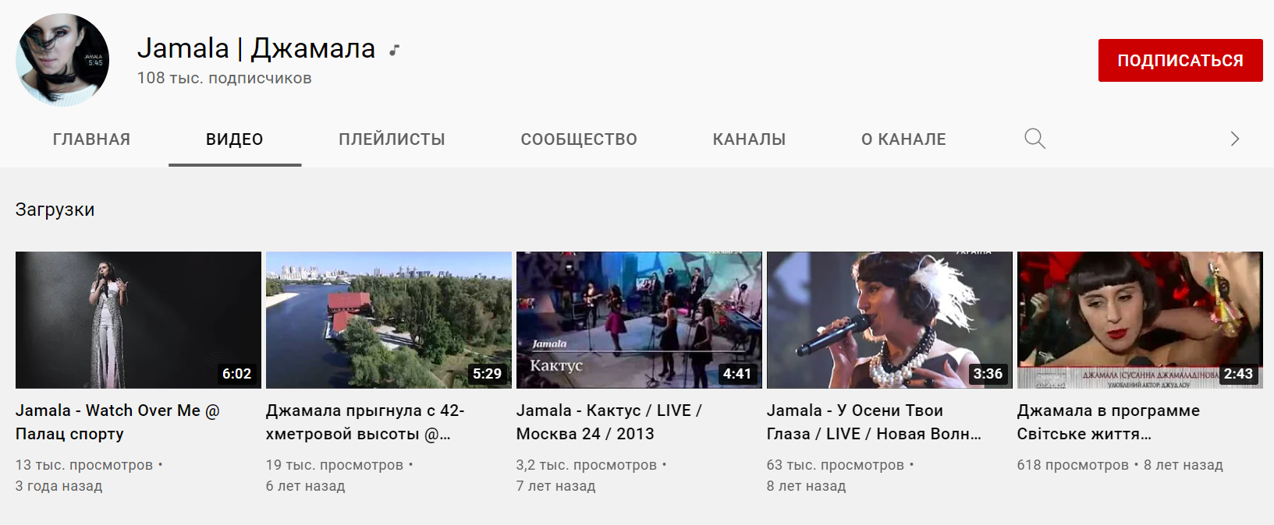Screen dimensions: 1274x525
Task: Click the music note badge beside channel name
Action: pos(395,50)
